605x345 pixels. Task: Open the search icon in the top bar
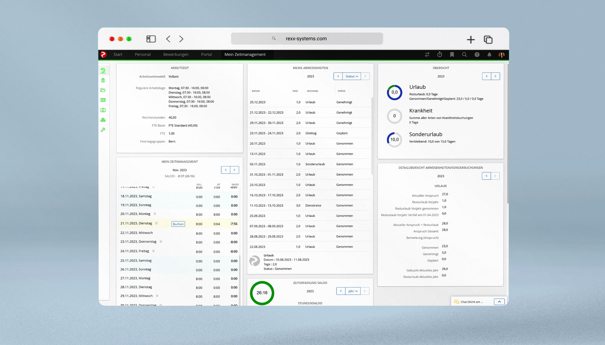point(464,54)
